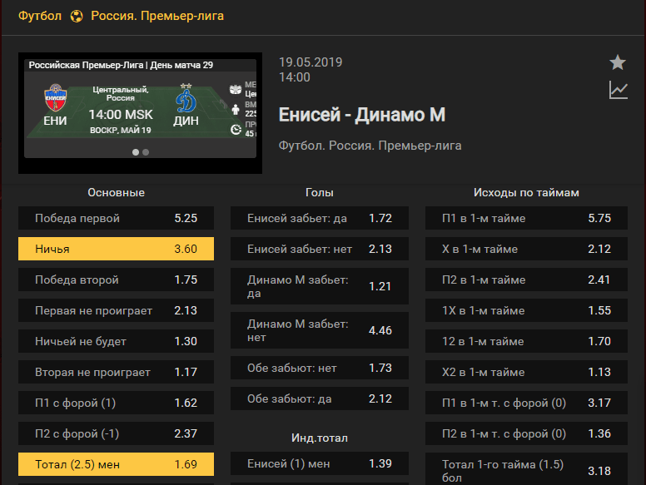Deselect highlighted Тотал (2.5) мен 1.69

117,464
